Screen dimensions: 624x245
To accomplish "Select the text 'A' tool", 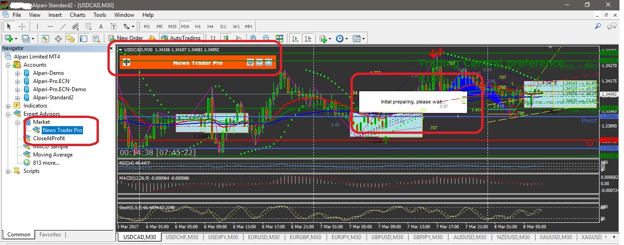I will [101, 26].
